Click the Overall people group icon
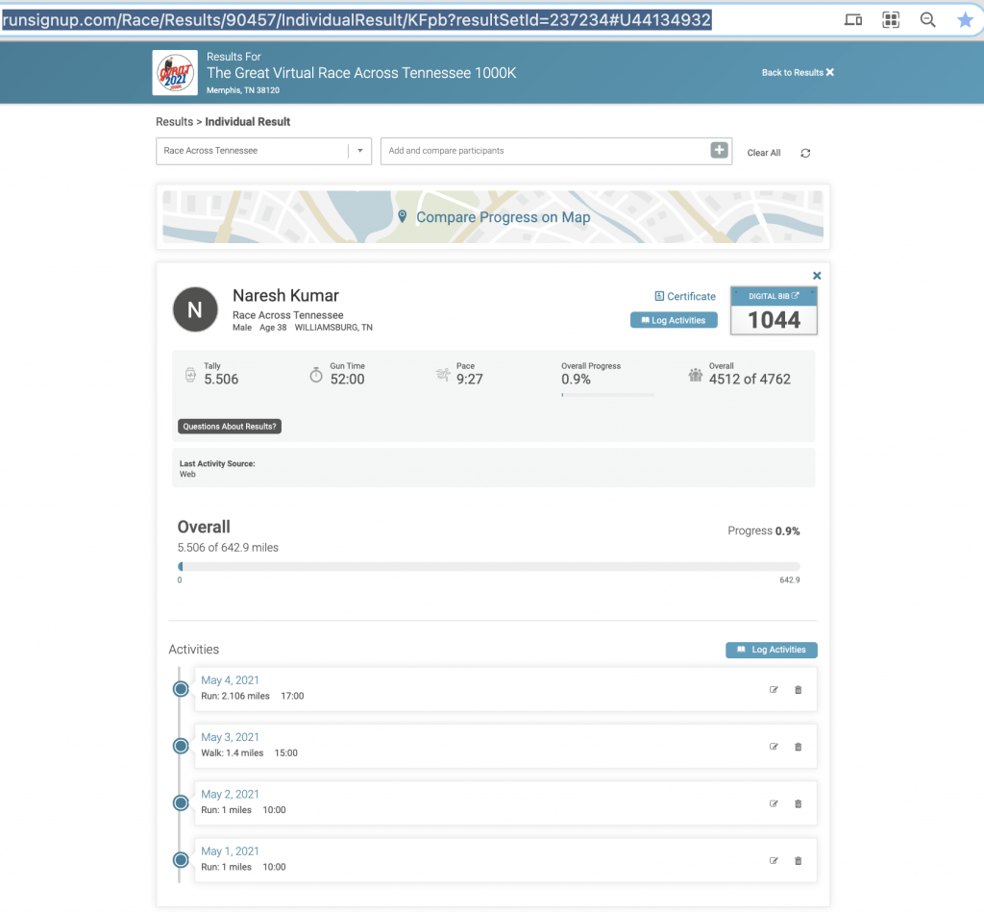The height and width of the screenshot is (912, 984). pos(696,376)
